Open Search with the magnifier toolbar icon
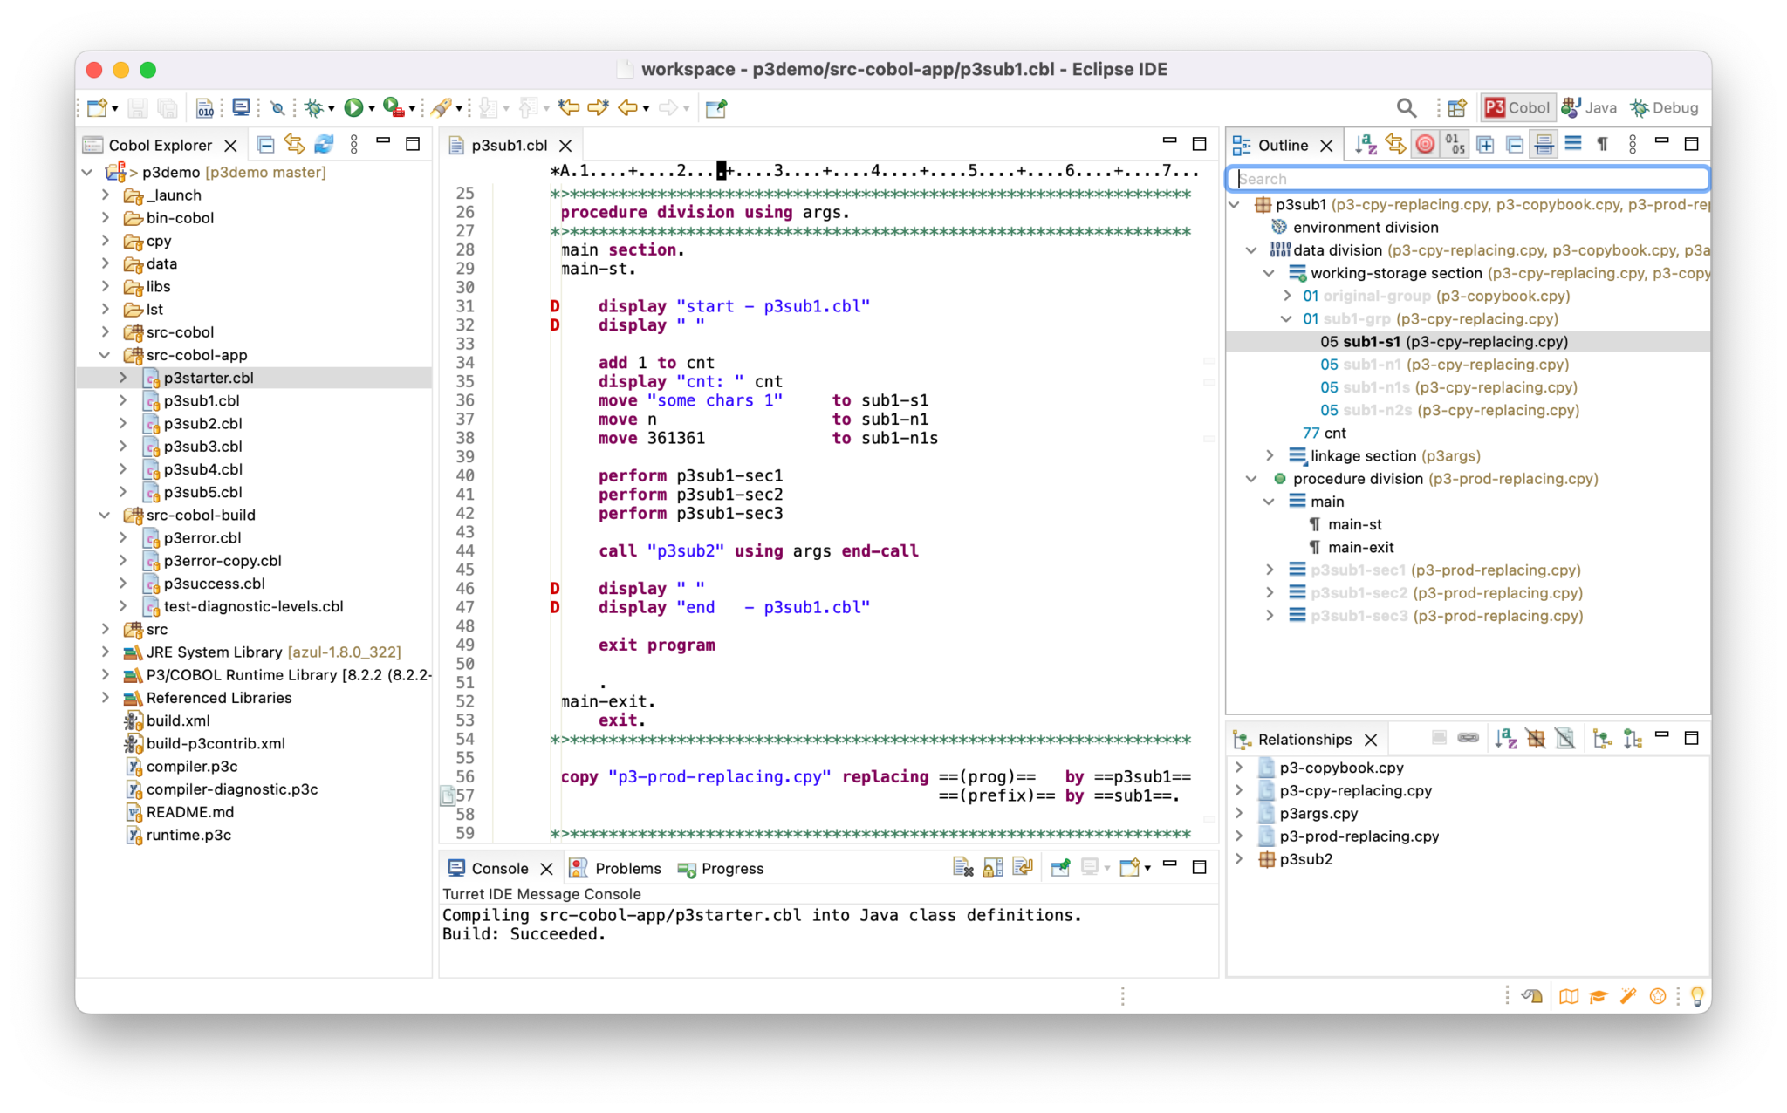1787x1113 pixels. 1406,107
